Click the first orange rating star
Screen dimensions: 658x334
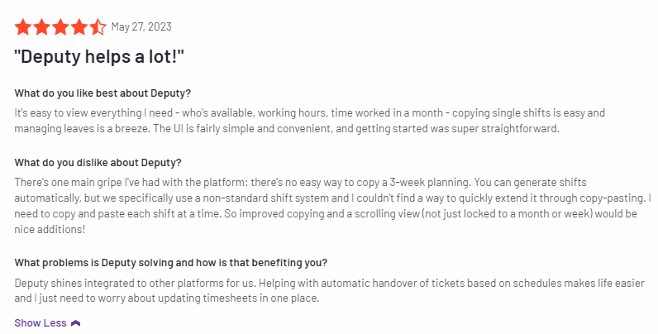pyautogui.click(x=23, y=26)
